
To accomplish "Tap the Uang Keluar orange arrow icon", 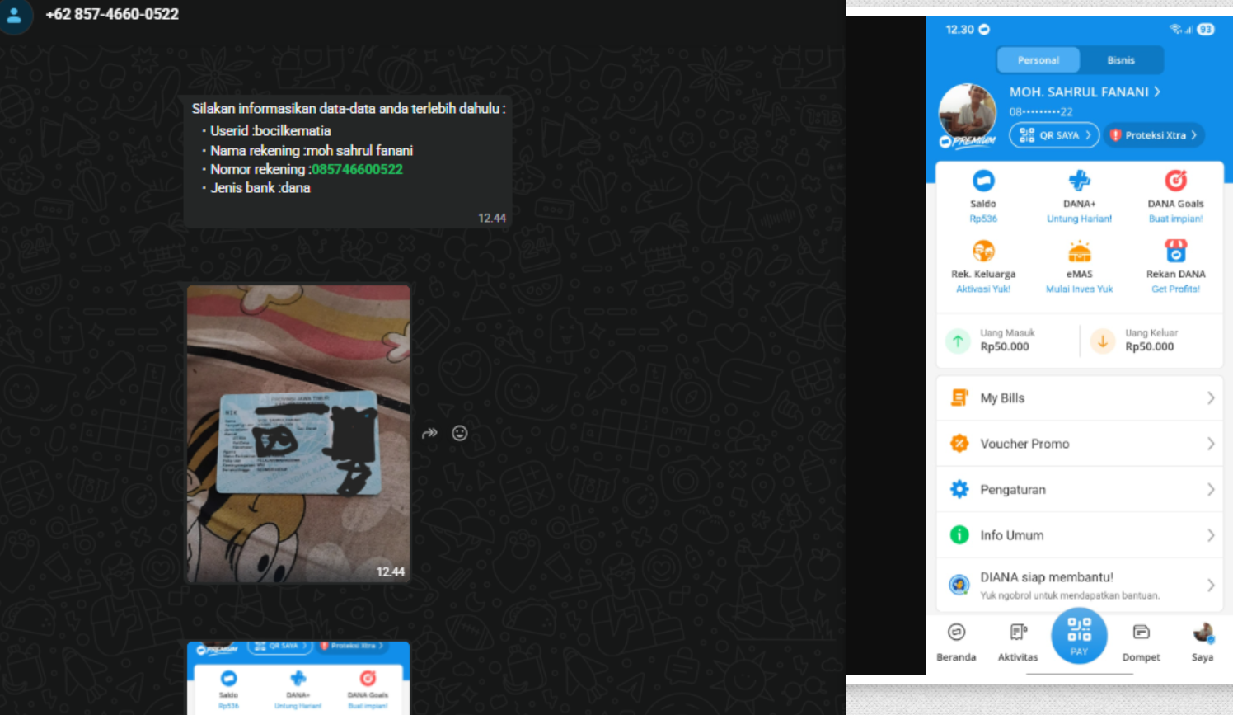I will [1103, 341].
